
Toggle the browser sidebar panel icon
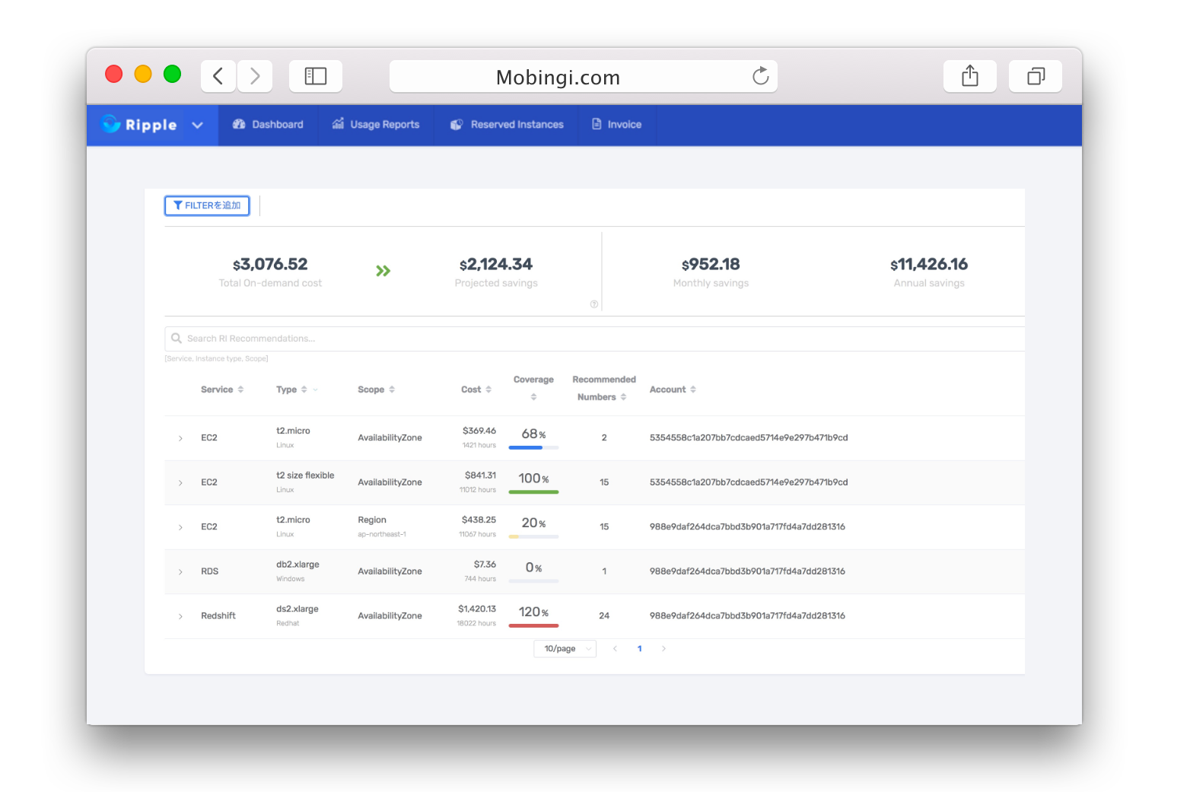pos(316,76)
